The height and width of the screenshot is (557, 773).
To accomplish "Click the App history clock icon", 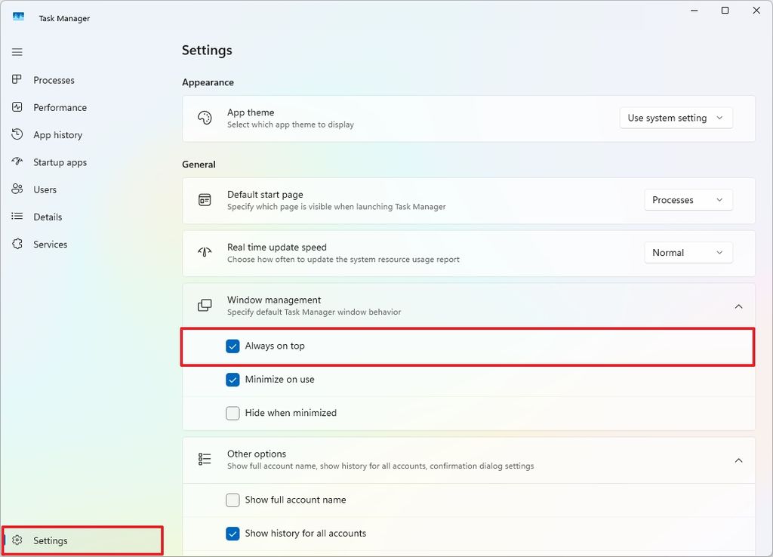I will click(17, 134).
